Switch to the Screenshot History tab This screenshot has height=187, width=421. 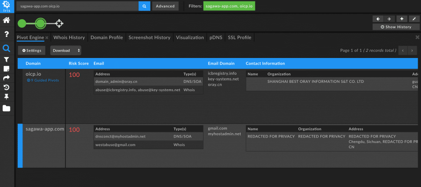pos(149,37)
